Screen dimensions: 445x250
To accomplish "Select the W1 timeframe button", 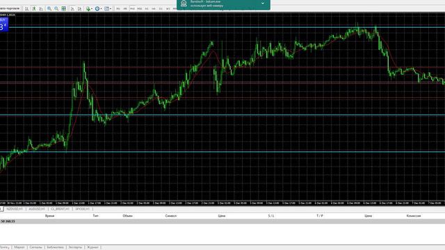I will pyautogui.click(x=168, y=9).
